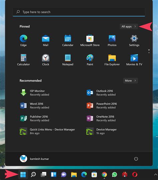Open Widgets from the taskbar

(54, 175)
